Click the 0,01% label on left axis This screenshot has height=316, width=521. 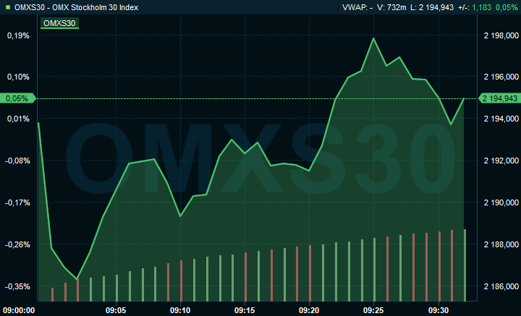coord(18,119)
